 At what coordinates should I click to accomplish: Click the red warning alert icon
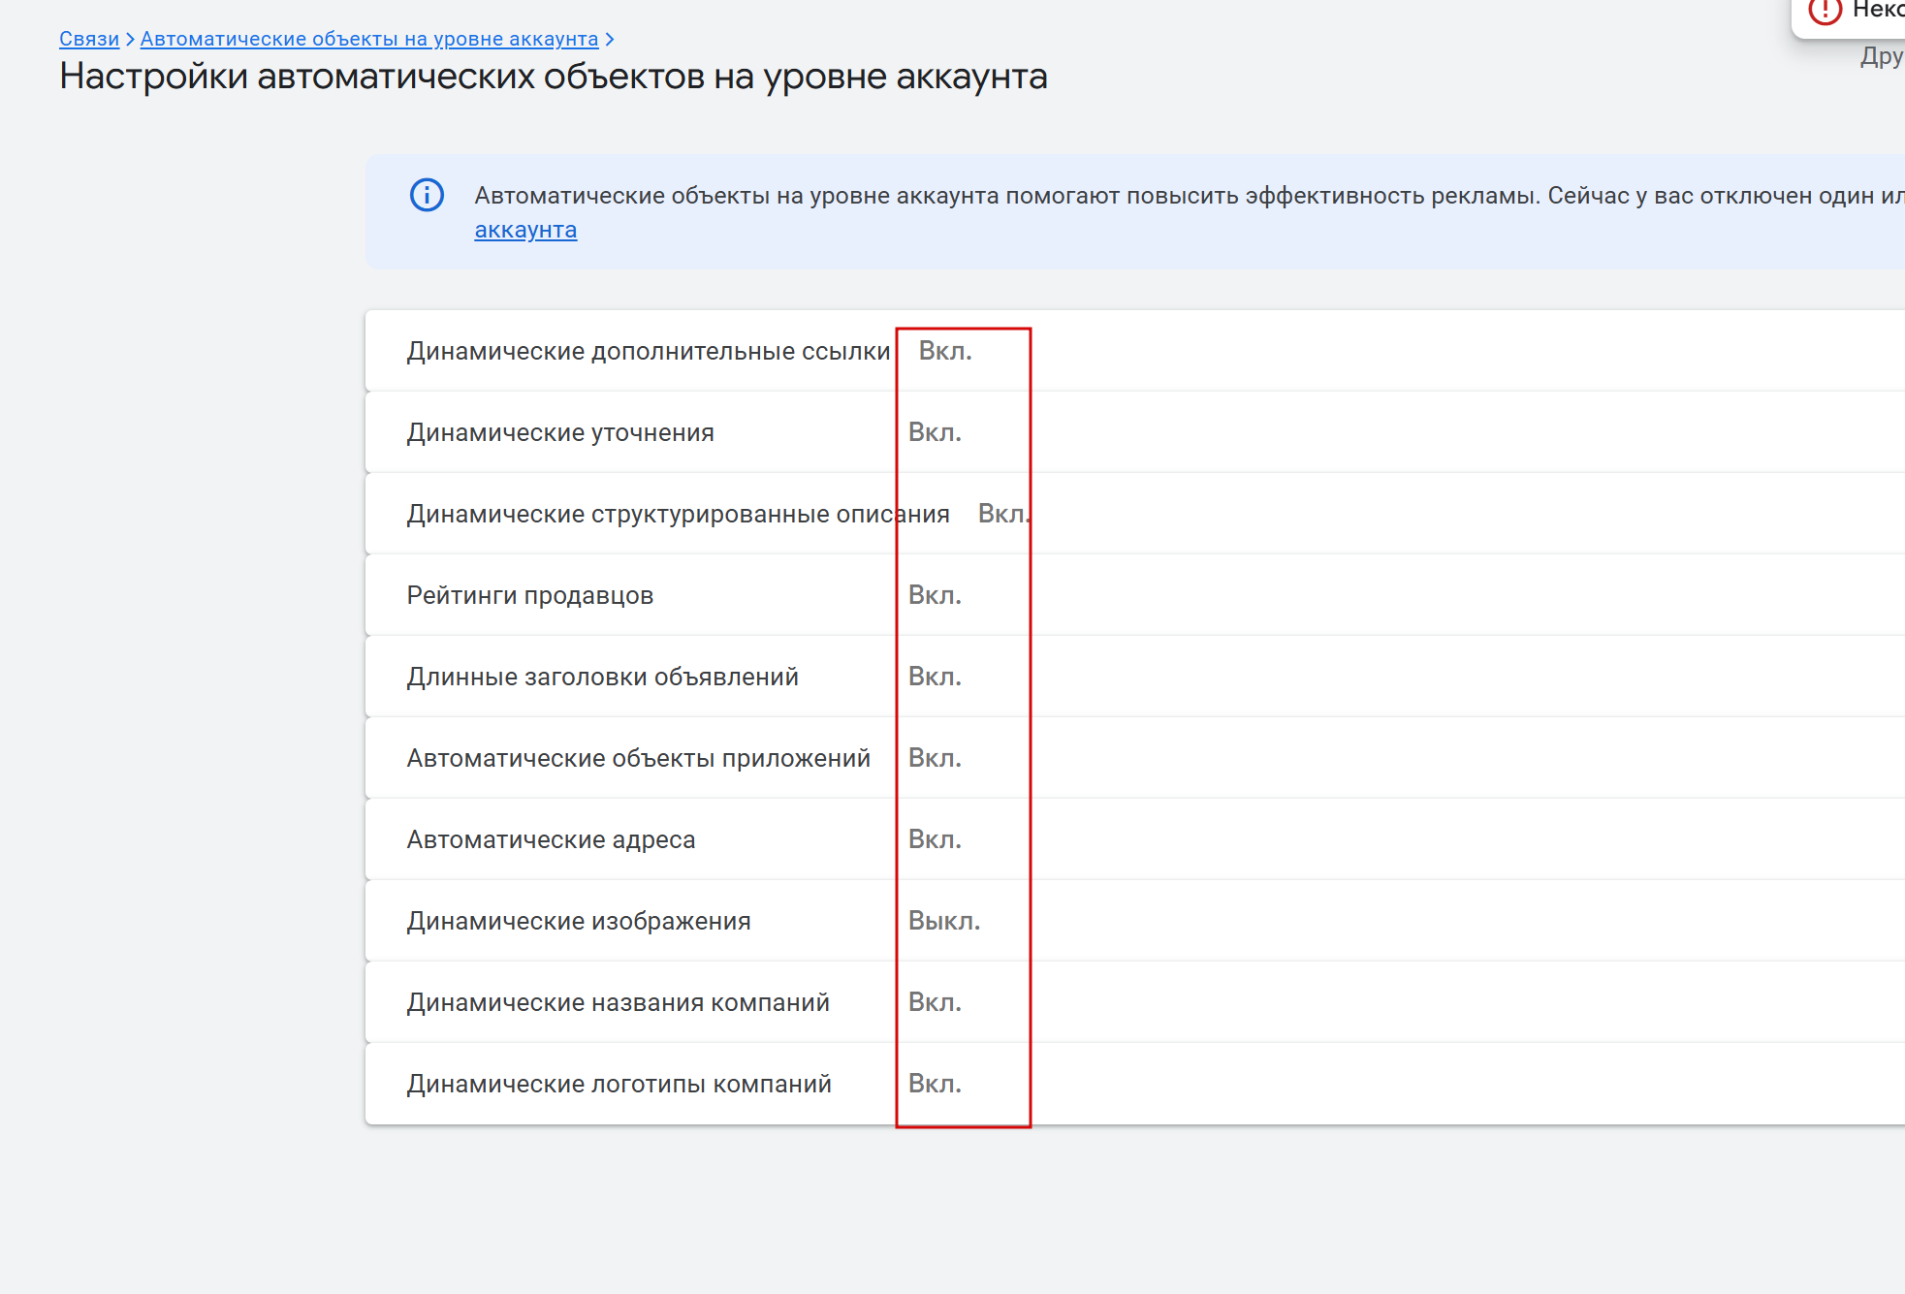1826,11
